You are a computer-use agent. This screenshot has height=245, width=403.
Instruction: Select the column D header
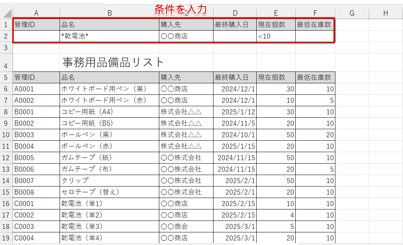[x=235, y=13]
